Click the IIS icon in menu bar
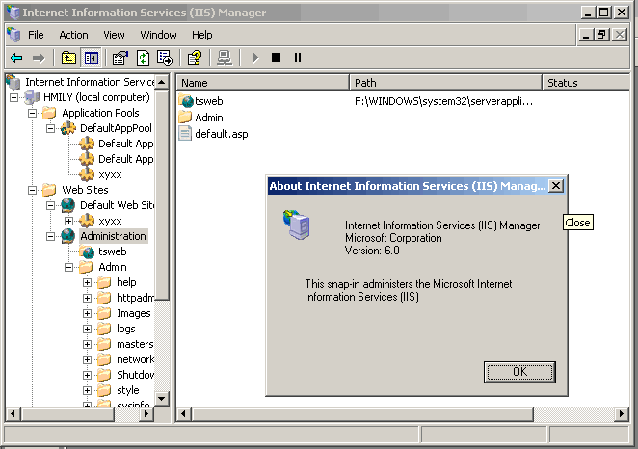The width and height of the screenshot is (638, 449). coord(13,35)
